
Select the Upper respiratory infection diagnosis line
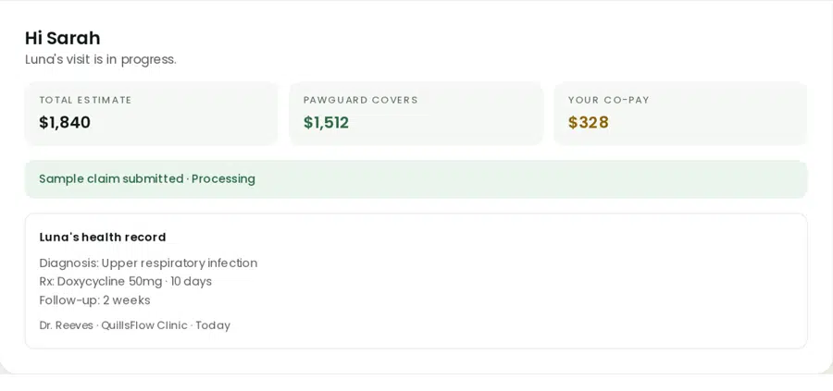tap(148, 263)
